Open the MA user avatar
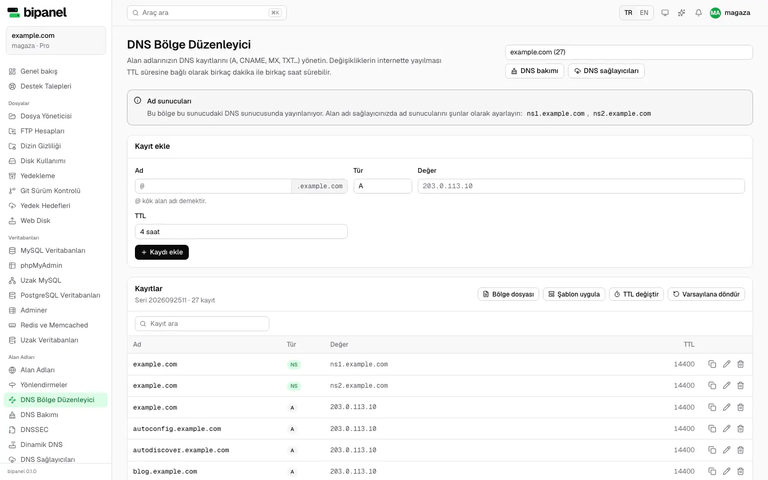Image resolution: width=768 pixels, height=480 pixels. 715,13
